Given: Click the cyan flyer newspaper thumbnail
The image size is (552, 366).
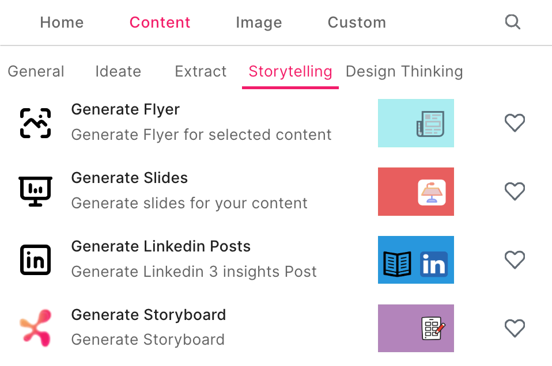Looking at the screenshot, I should [x=416, y=123].
